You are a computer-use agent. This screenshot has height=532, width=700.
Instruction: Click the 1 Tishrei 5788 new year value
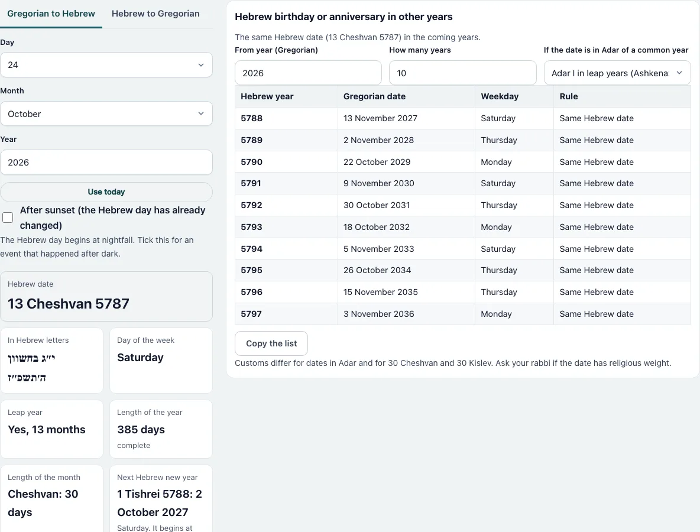point(160,503)
